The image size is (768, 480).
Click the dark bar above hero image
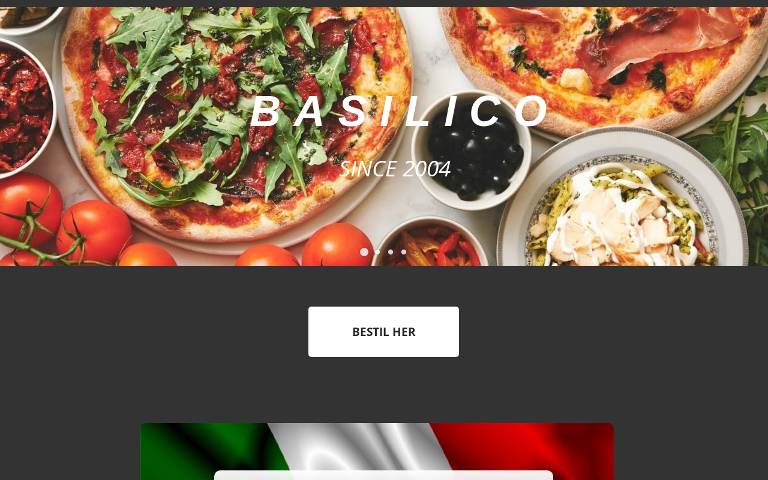pyautogui.click(x=384, y=4)
